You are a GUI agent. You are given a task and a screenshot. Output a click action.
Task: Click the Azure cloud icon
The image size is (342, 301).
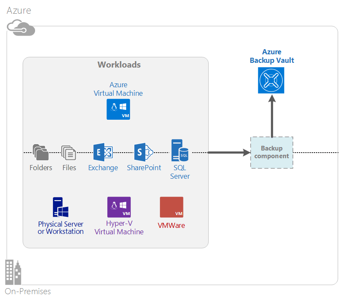(21, 28)
